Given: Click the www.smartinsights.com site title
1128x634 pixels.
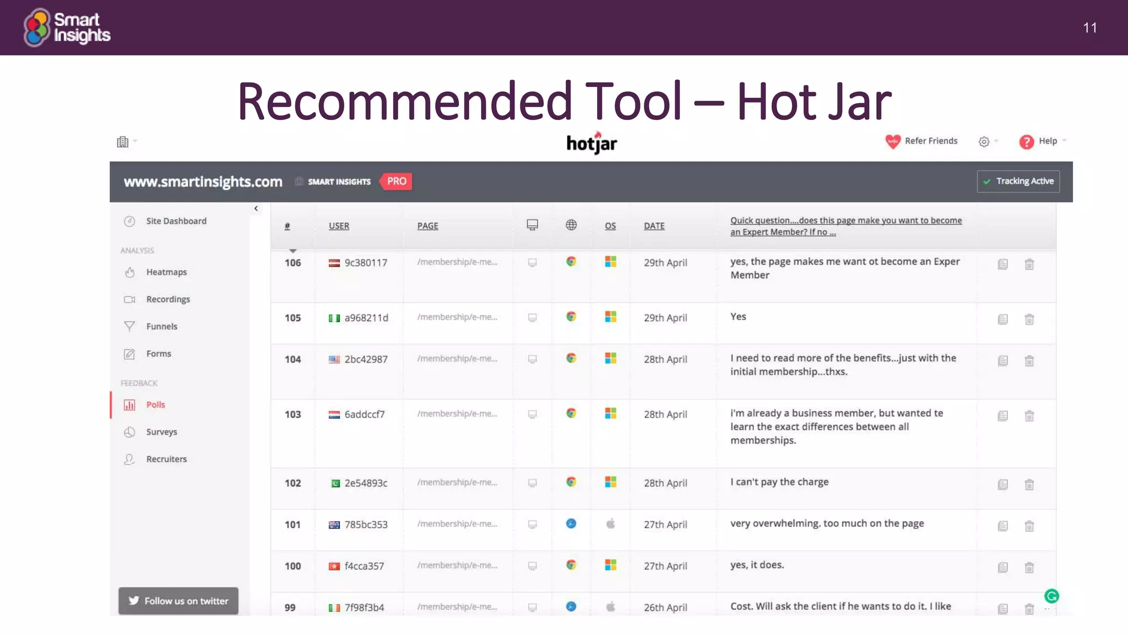Looking at the screenshot, I should point(203,182).
